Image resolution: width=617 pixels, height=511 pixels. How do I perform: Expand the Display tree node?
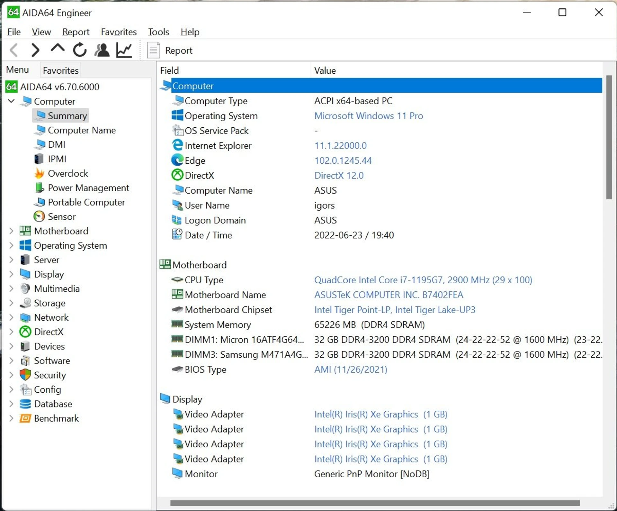coord(11,274)
